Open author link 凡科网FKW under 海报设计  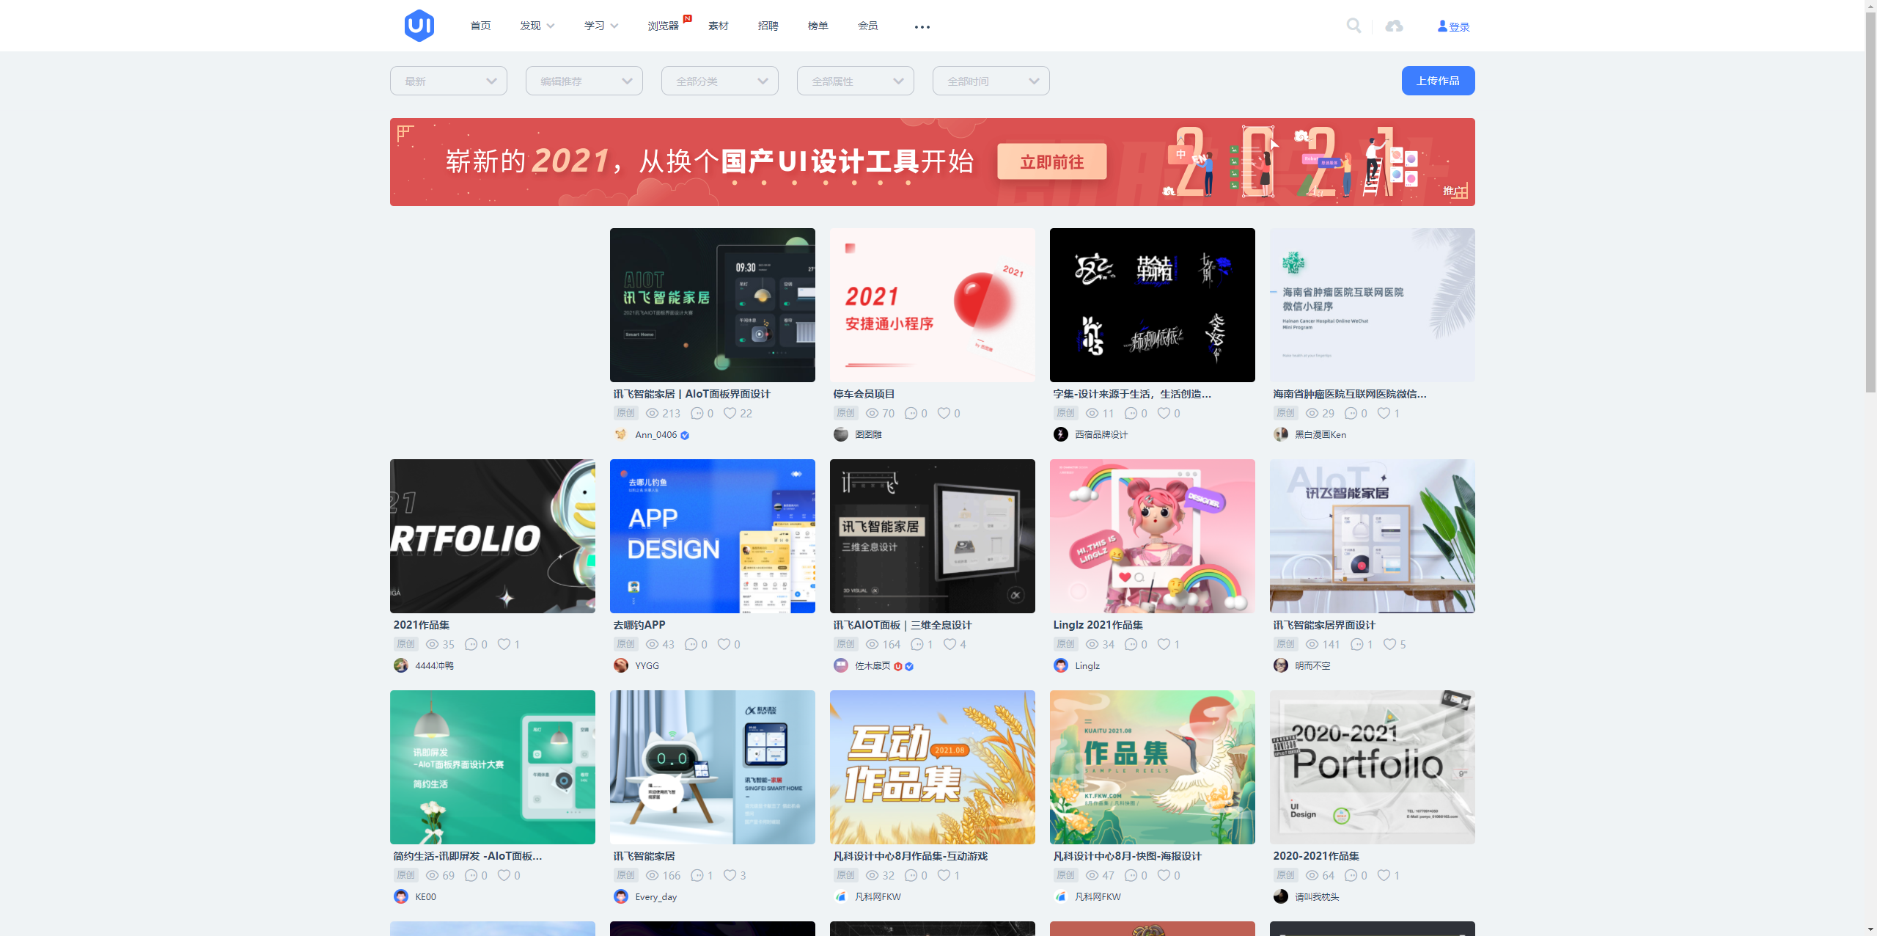(x=1098, y=896)
